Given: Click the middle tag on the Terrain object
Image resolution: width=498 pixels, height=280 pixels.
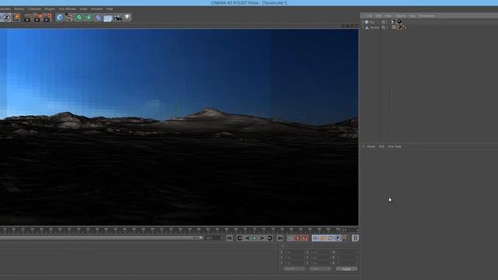Looking at the screenshot, I should 399,28.
